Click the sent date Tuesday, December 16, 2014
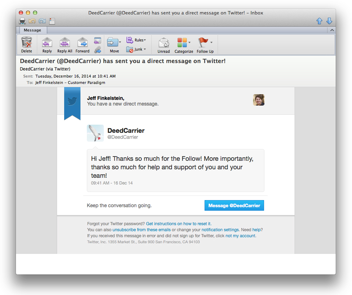352x295 pixels. coord(76,76)
